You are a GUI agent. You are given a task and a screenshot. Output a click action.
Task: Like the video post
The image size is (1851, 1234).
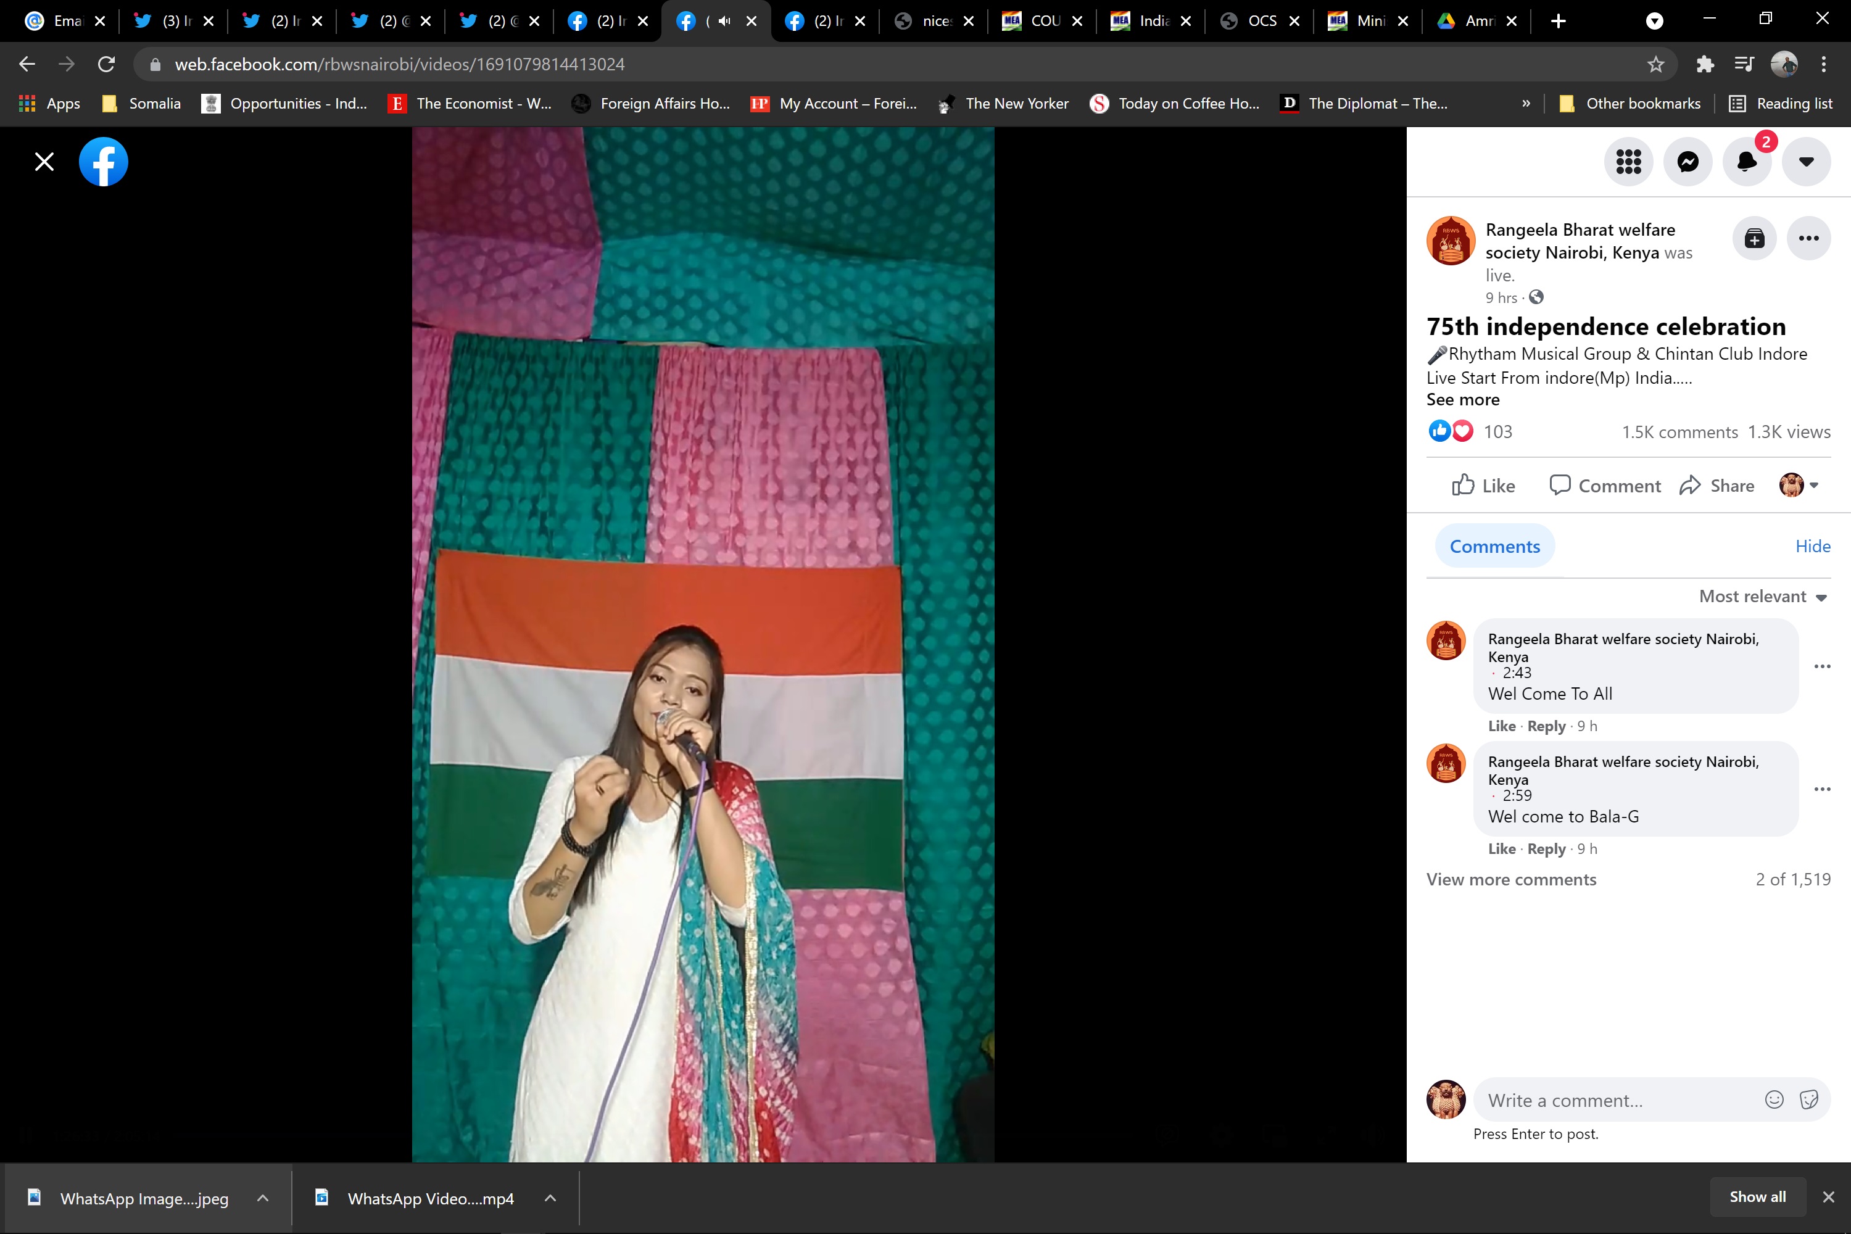coord(1483,486)
